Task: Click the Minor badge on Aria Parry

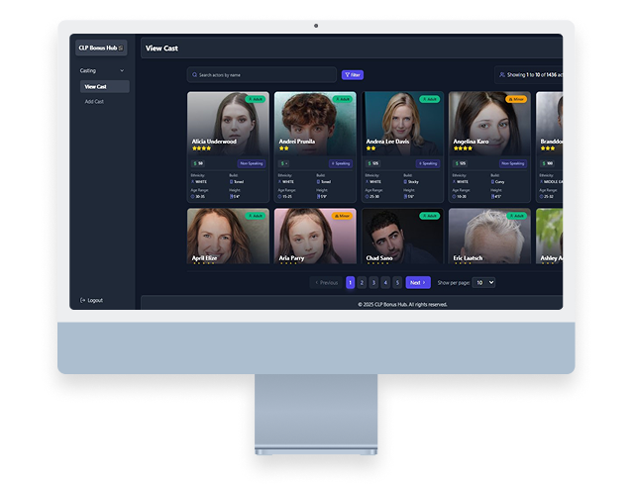Action: tap(343, 215)
